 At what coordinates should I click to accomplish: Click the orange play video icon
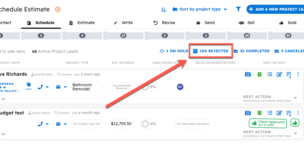pyautogui.click(x=58, y=9)
